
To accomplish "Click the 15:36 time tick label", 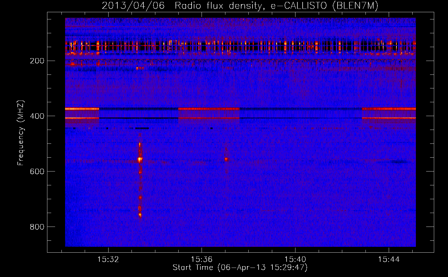I will (x=202, y=259).
